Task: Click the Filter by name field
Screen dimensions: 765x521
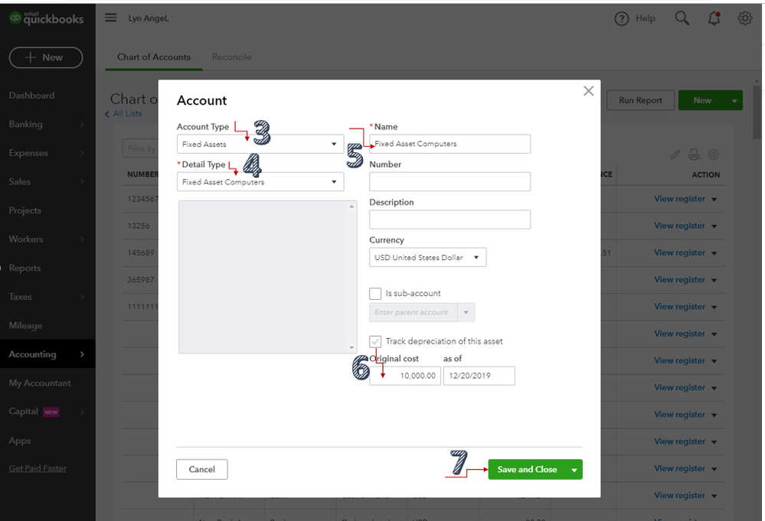Action: coord(140,148)
